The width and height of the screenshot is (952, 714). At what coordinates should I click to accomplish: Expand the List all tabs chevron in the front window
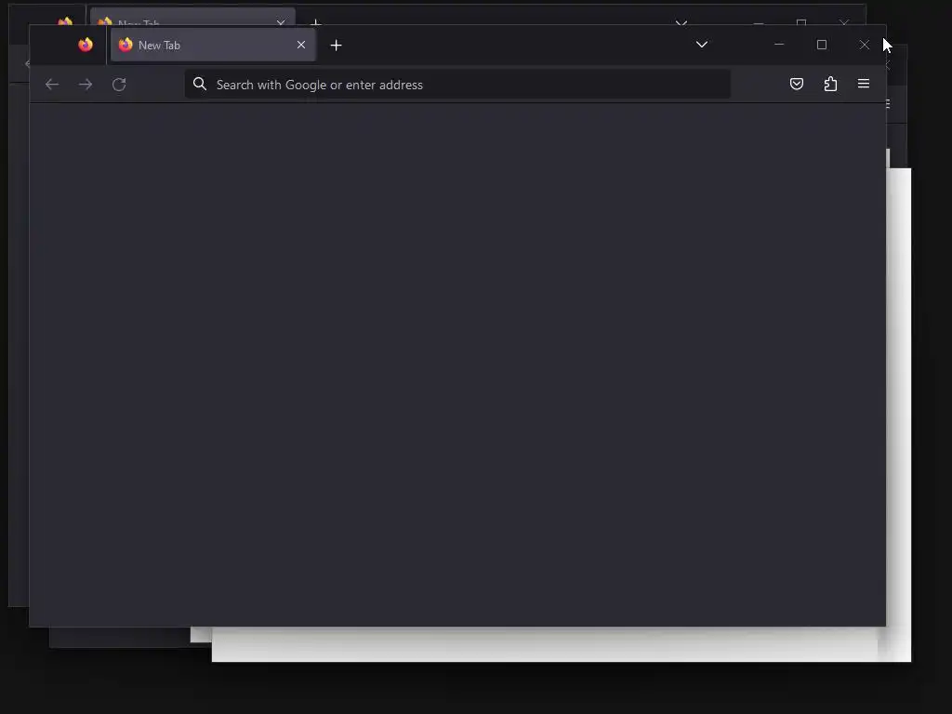[x=702, y=45]
